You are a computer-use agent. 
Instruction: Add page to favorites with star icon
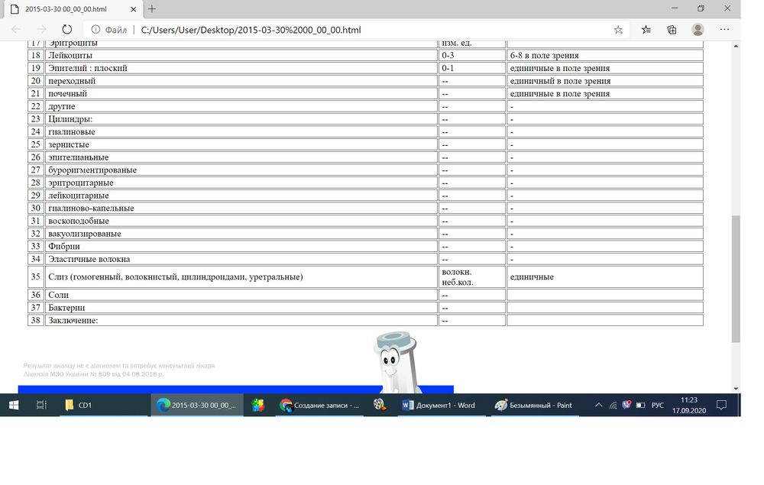click(x=618, y=30)
